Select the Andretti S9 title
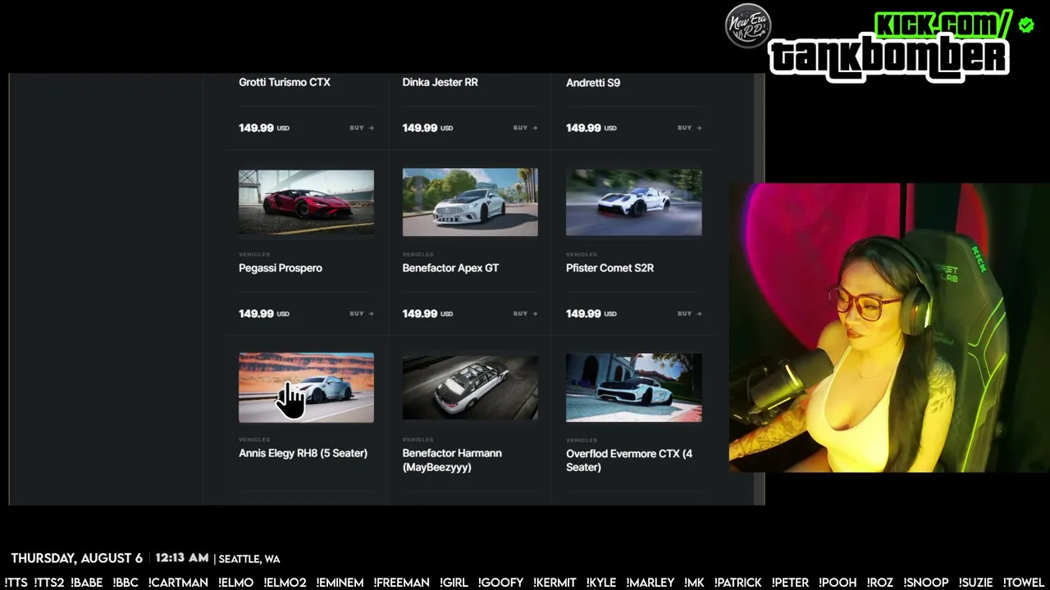The height and width of the screenshot is (590, 1050). click(x=593, y=83)
